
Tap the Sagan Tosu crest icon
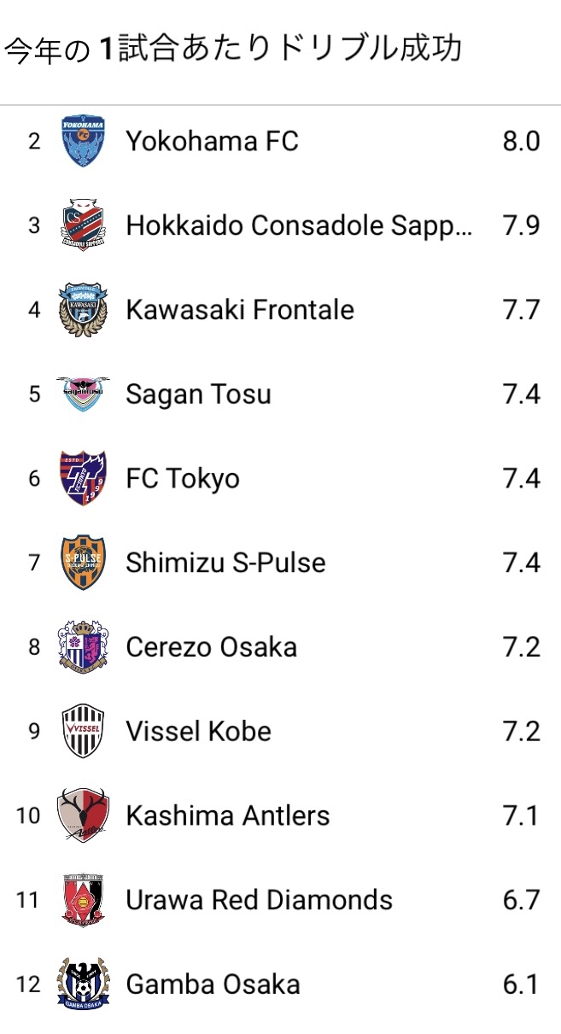pos(83,394)
